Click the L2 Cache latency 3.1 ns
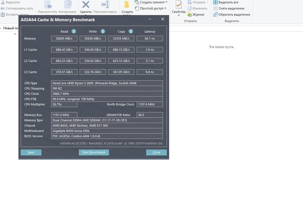303x205 pixels. pos(150,61)
